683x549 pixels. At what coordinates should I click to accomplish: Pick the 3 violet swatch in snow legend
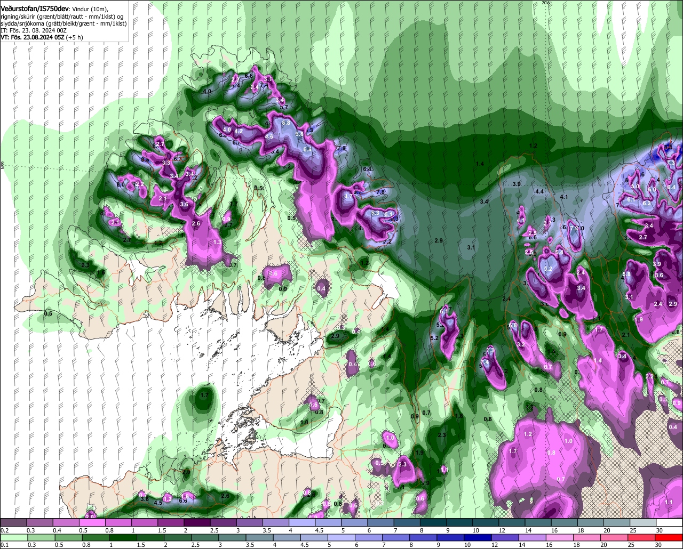[x=250, y=522]
